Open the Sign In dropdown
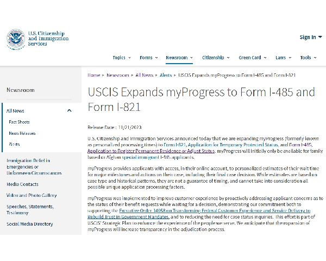This screenshot has height=261, width=326. click(311, 38)
